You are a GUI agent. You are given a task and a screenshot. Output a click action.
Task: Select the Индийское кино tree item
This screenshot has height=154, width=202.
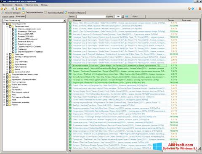pyautogui.click(x=24, y=44)
